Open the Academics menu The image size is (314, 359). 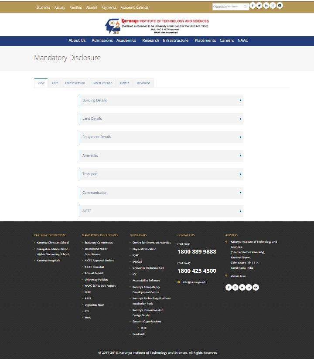126,40
